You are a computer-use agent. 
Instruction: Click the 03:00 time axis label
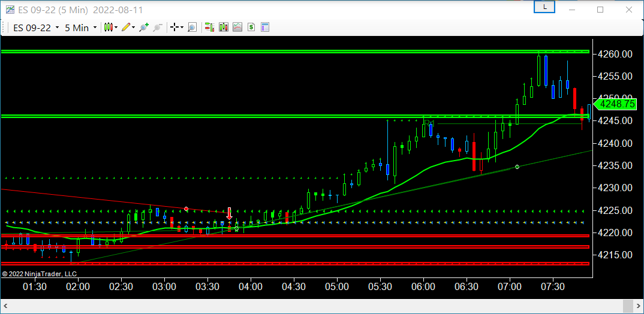point(164,286)
